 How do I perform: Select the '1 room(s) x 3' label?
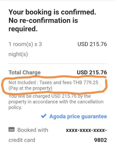25,44
